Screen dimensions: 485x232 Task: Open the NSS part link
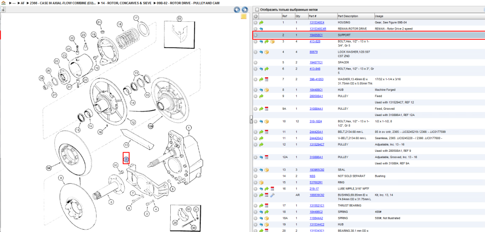tap(312, 176)
